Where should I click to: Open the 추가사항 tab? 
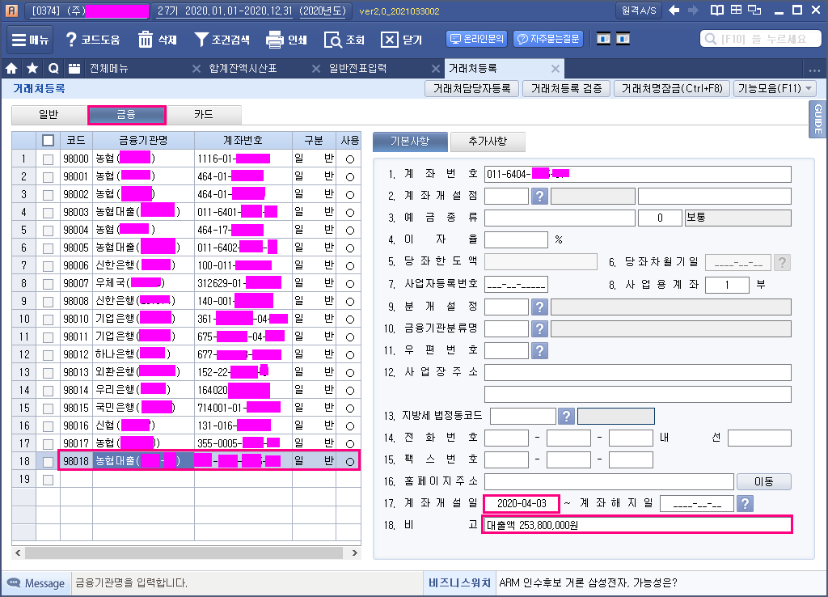(488, 141)
